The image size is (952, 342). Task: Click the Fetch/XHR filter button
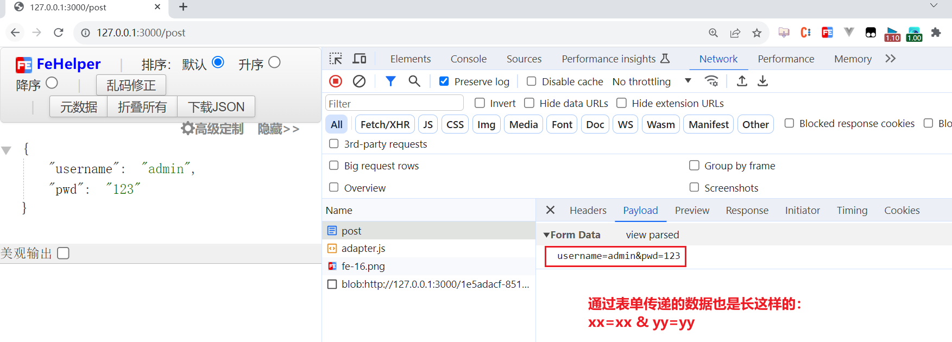coord(385,124)
